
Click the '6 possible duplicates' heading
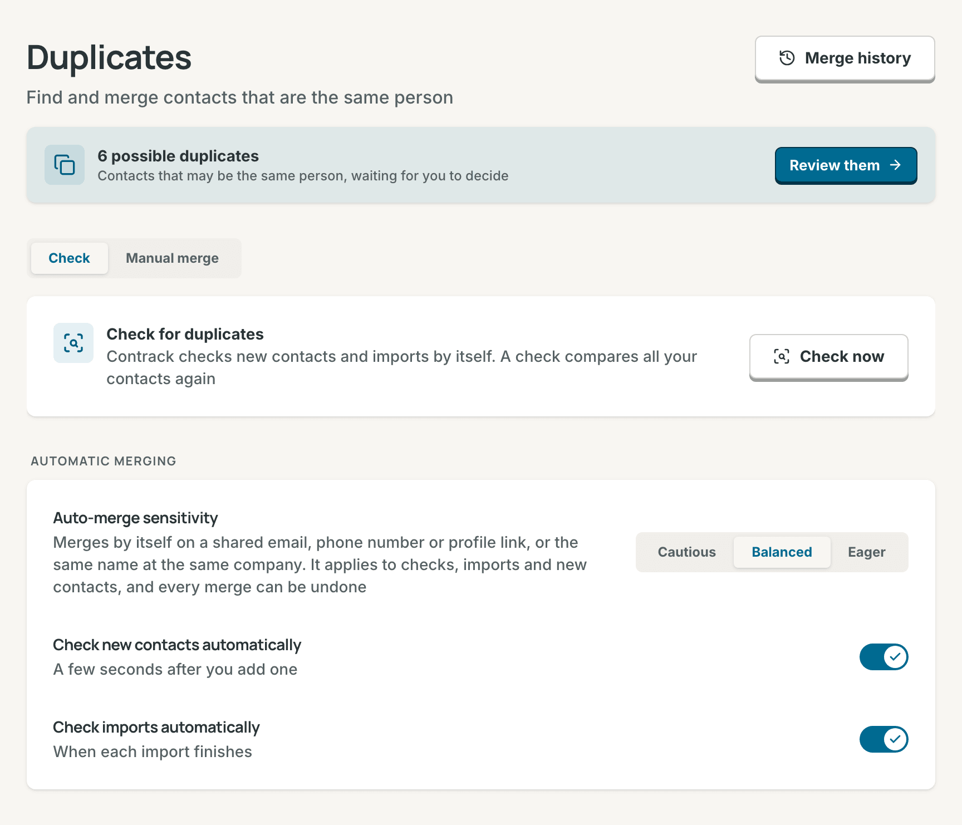[178, 156]
